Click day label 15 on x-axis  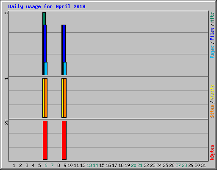click(x=102, y=165)
